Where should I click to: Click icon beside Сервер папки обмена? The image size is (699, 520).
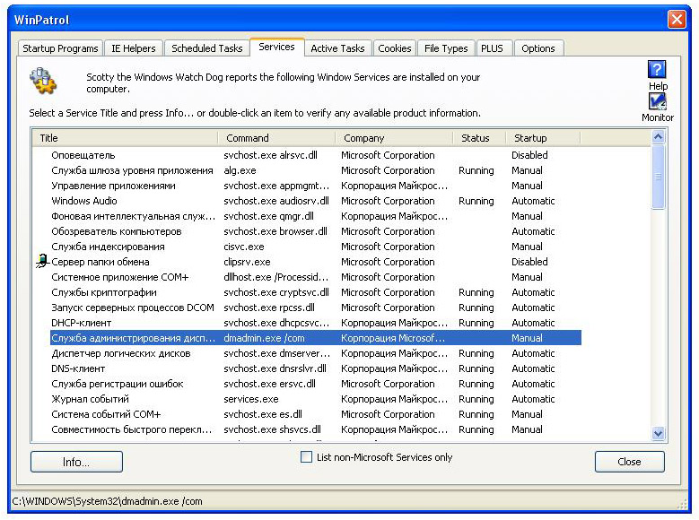pos(42,261)
